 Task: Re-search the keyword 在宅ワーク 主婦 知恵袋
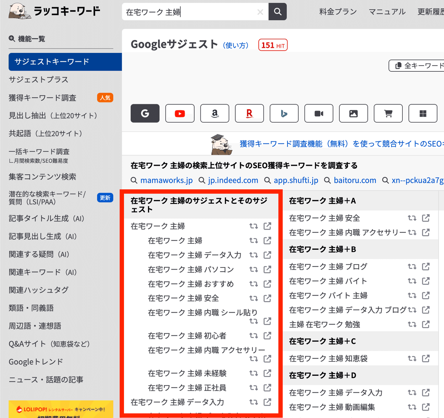(412, 358)
